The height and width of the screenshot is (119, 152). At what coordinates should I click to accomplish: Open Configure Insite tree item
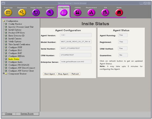tap(15, 62)
